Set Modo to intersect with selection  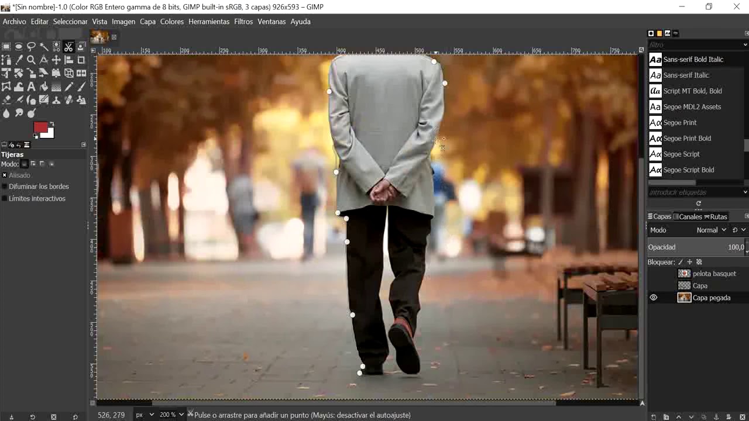point(51,164)
